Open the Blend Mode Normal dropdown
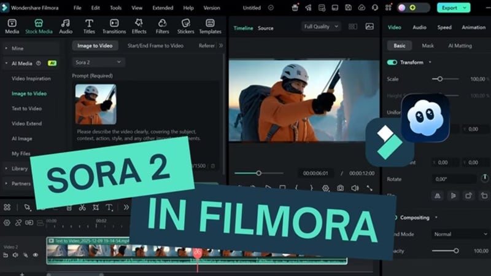The width and height of the screenshot is (491, 276). tap(460, 234)
